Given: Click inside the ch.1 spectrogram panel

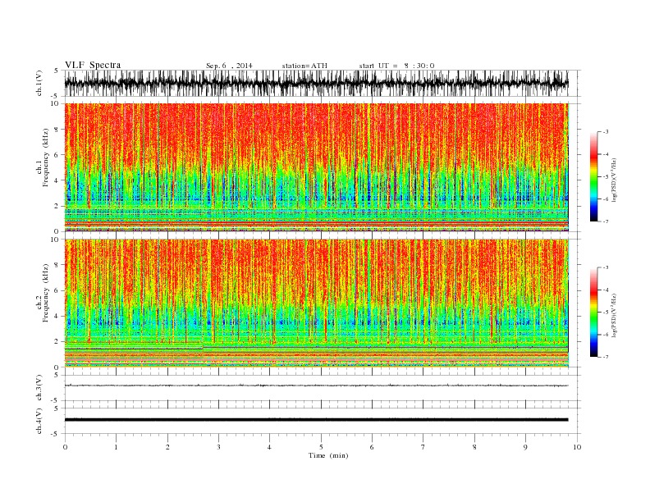Looking at the screenshot, I should point(316,167).
